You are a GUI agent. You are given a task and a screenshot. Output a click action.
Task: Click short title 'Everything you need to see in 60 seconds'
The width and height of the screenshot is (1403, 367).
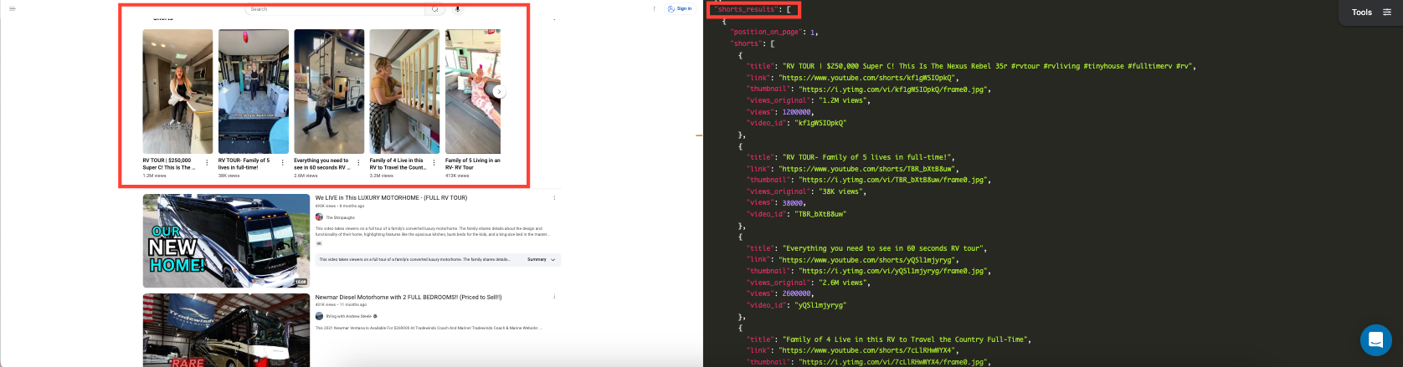click(322, 164)
